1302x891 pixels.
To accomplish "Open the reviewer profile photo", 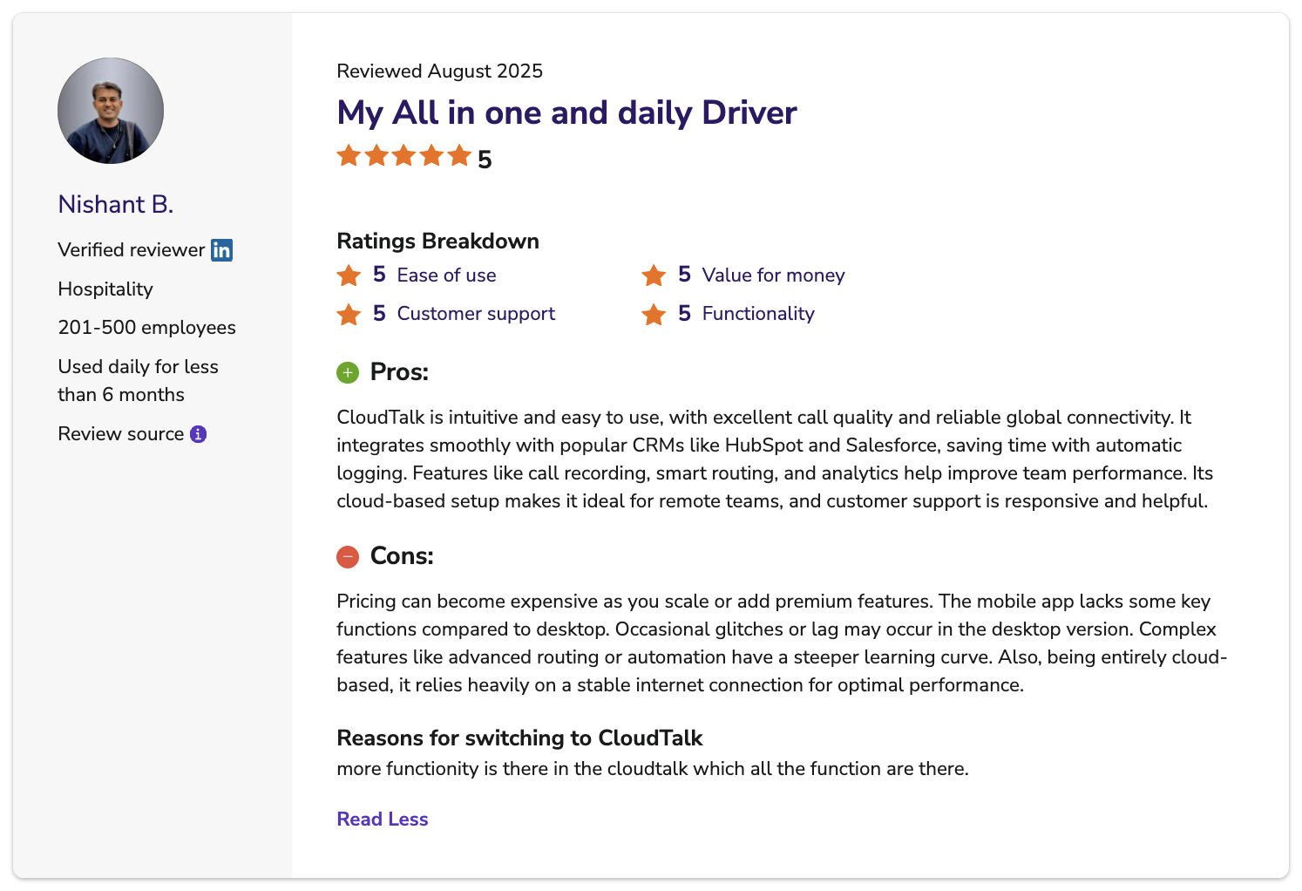I will 111,111.
